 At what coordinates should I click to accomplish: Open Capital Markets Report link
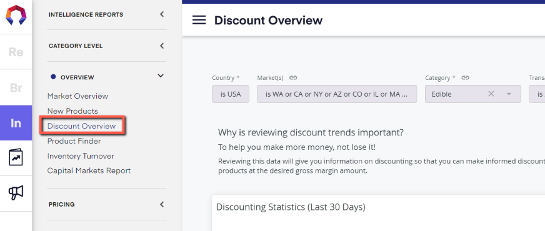tap(89, 171)
